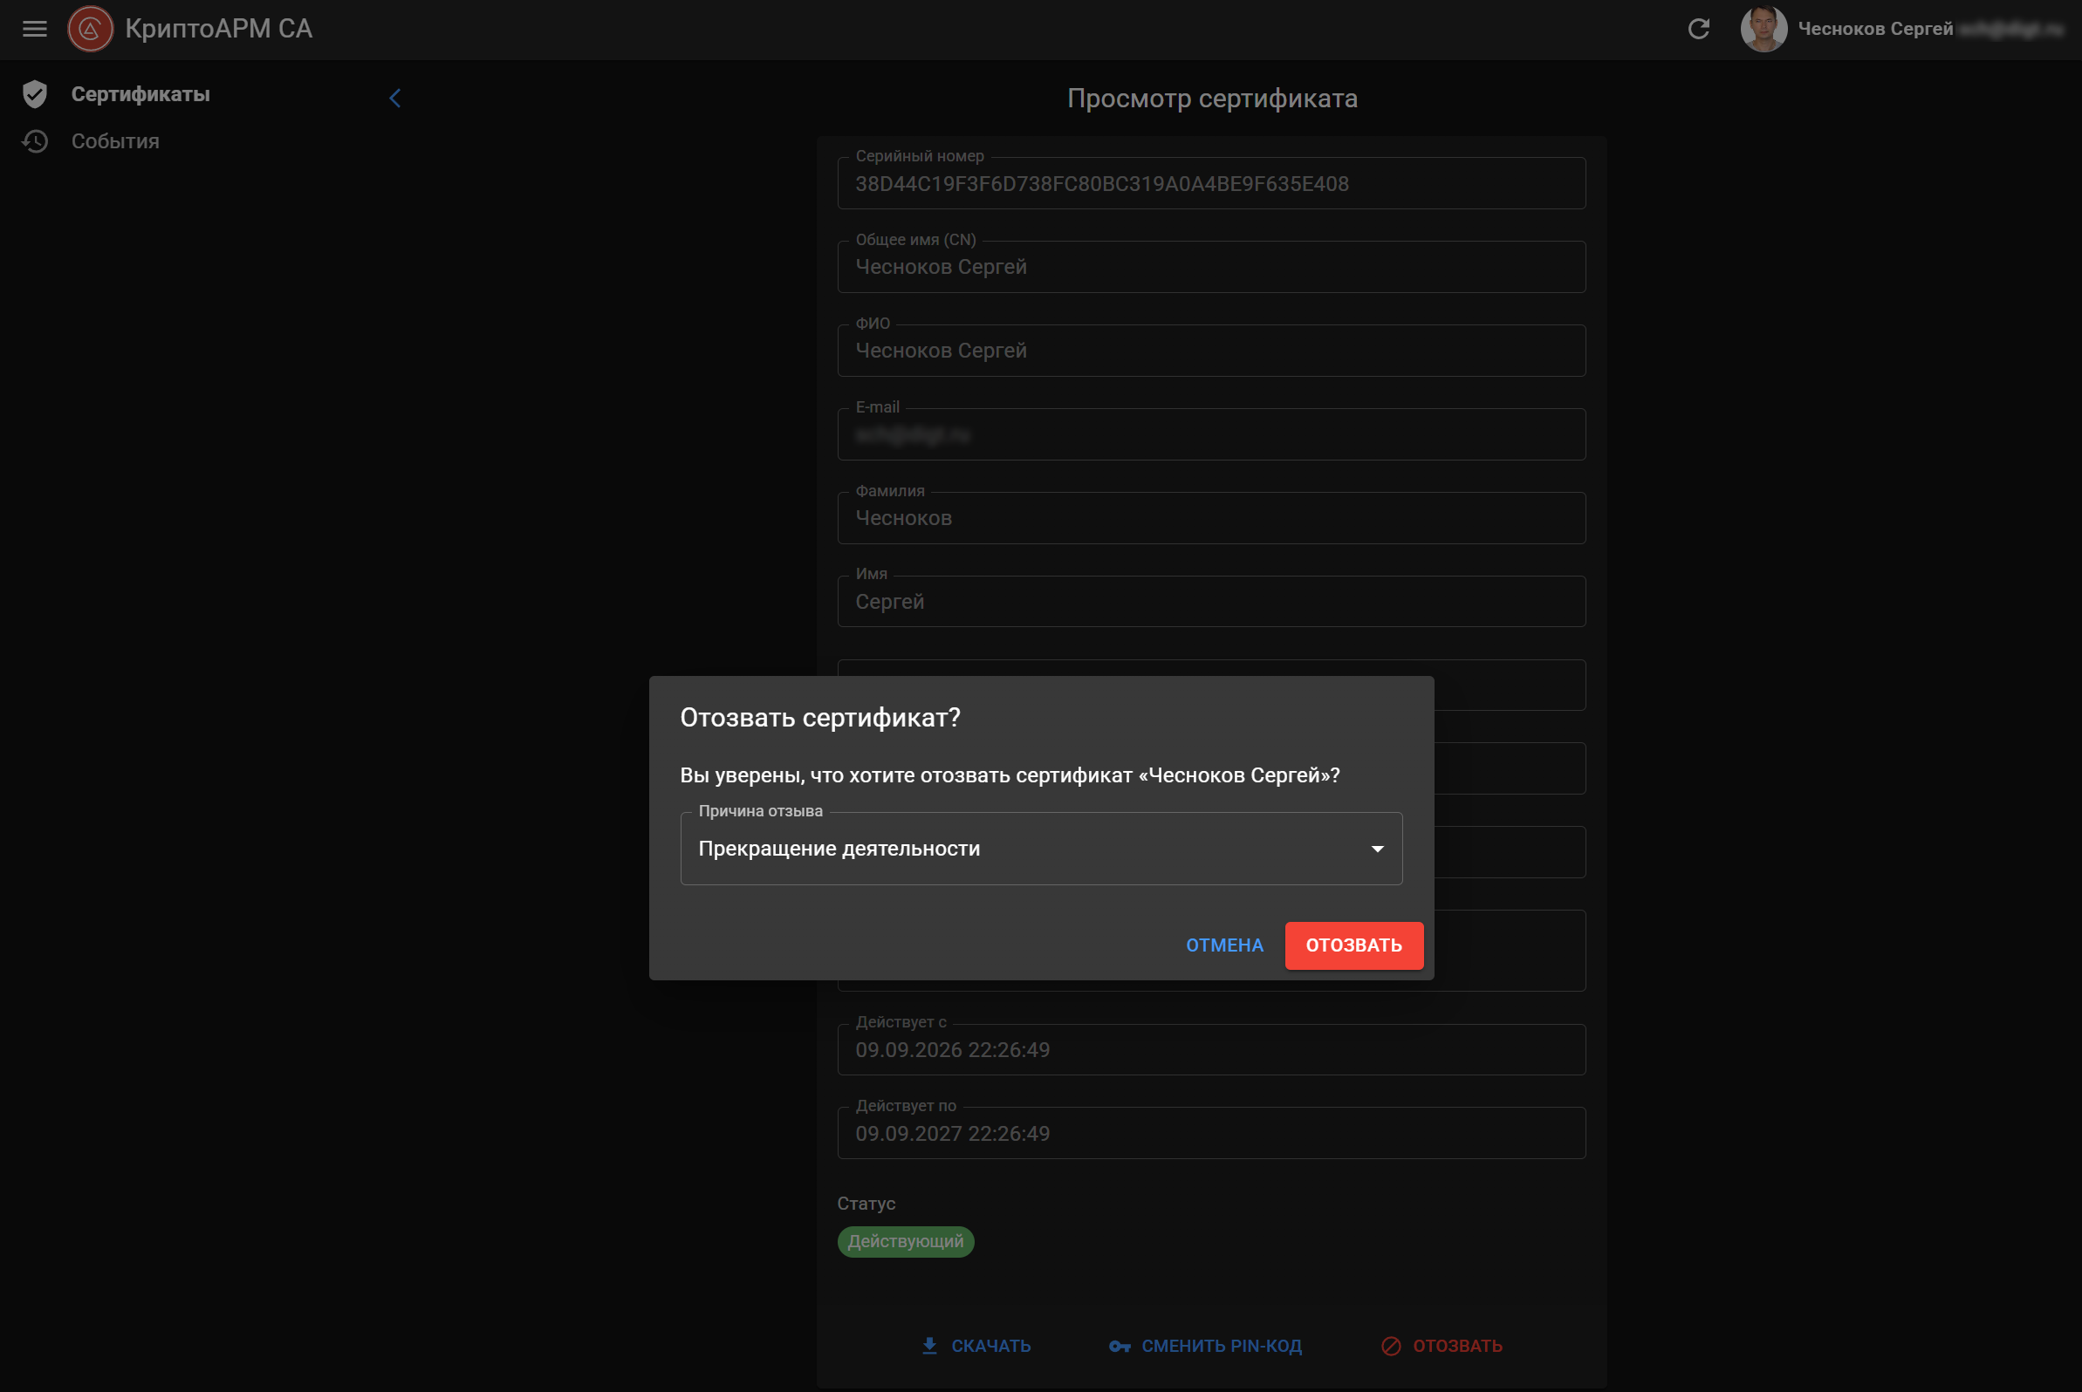Open the hamburger navigation menu
This screenshot has width=2082, height=1392.
point(35,29)
